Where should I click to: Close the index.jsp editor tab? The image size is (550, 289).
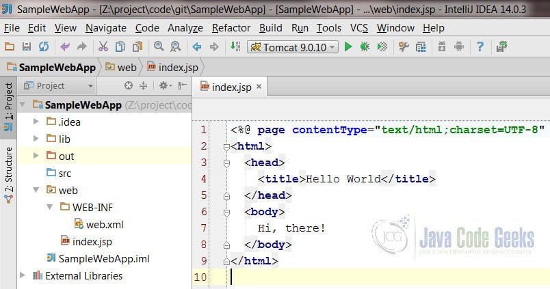click(259, 86)
